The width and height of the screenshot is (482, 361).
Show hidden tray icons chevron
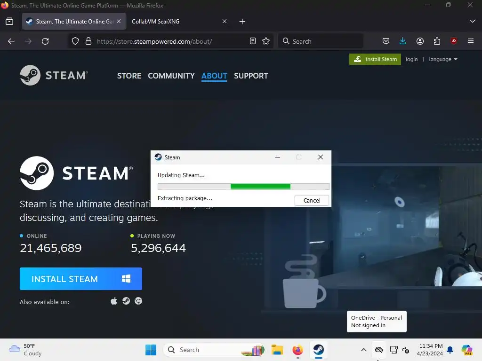point(364,350)
